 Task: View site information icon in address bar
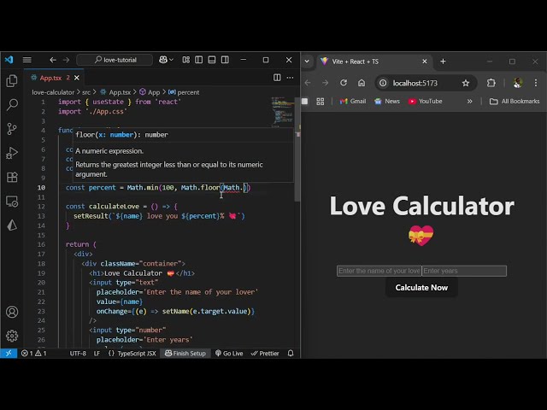coord(383,83)
